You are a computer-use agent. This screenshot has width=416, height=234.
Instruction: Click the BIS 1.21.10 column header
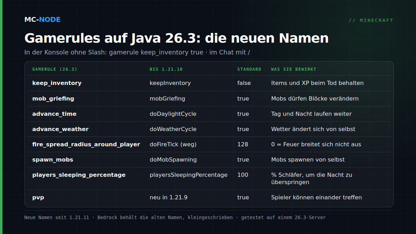point(166,69)
